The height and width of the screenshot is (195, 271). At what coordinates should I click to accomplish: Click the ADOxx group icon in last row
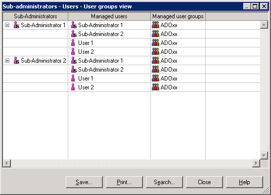[155, 87]
